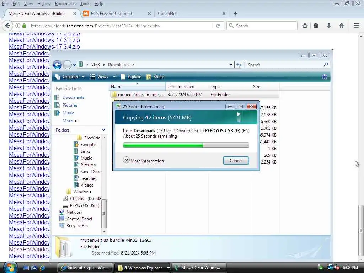This screenshot has height=273, width=364.
Task: Click Firefox URL address field
Action: click(x=121, y=26)
